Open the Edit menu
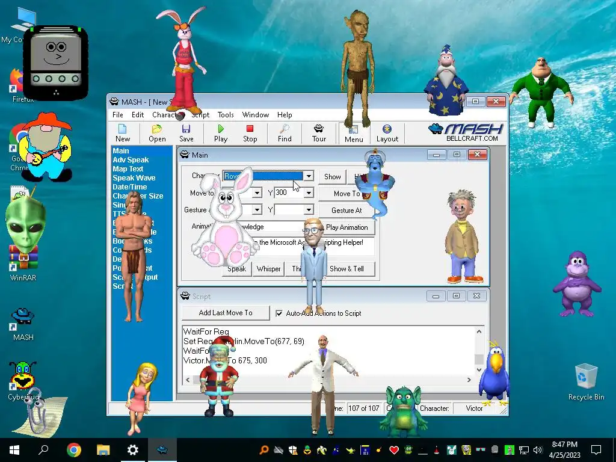Viewport: 616px width, 462px height. click(x=138, y=115)
